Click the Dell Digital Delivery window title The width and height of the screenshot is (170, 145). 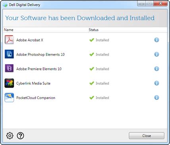click(25, 5)
